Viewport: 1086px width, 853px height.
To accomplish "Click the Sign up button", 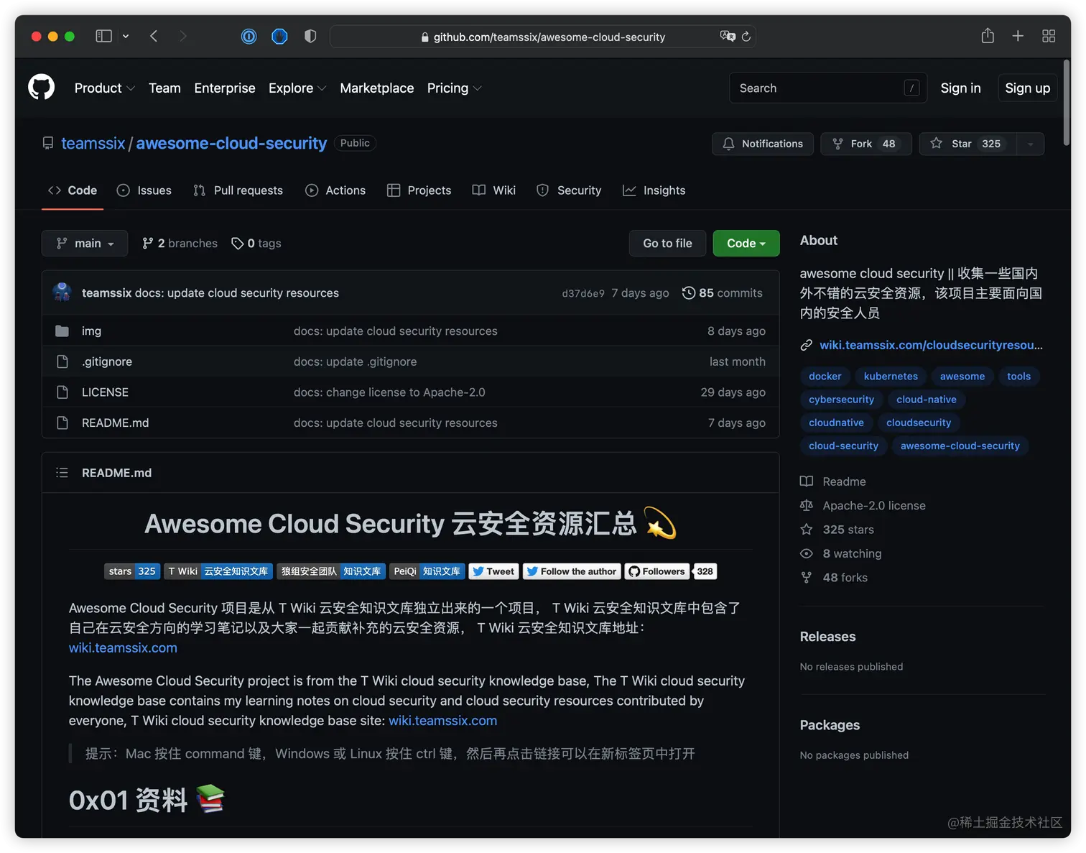I will [1028, 88].
